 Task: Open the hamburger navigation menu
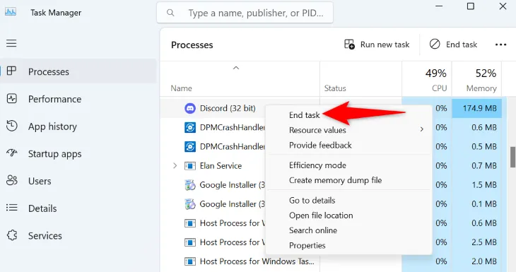tap(11, 43)
